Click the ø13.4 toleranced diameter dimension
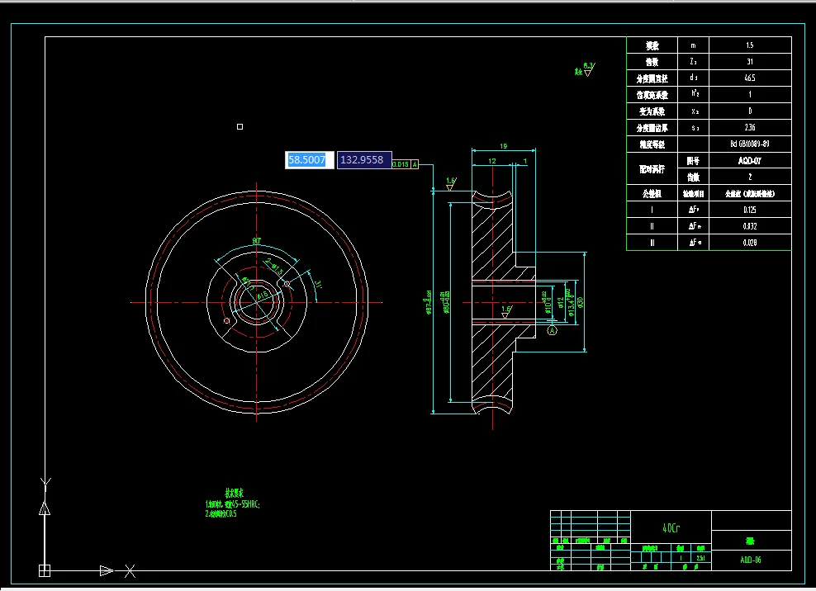This screenshot has height=591, width=816. (x=570, y=302)
